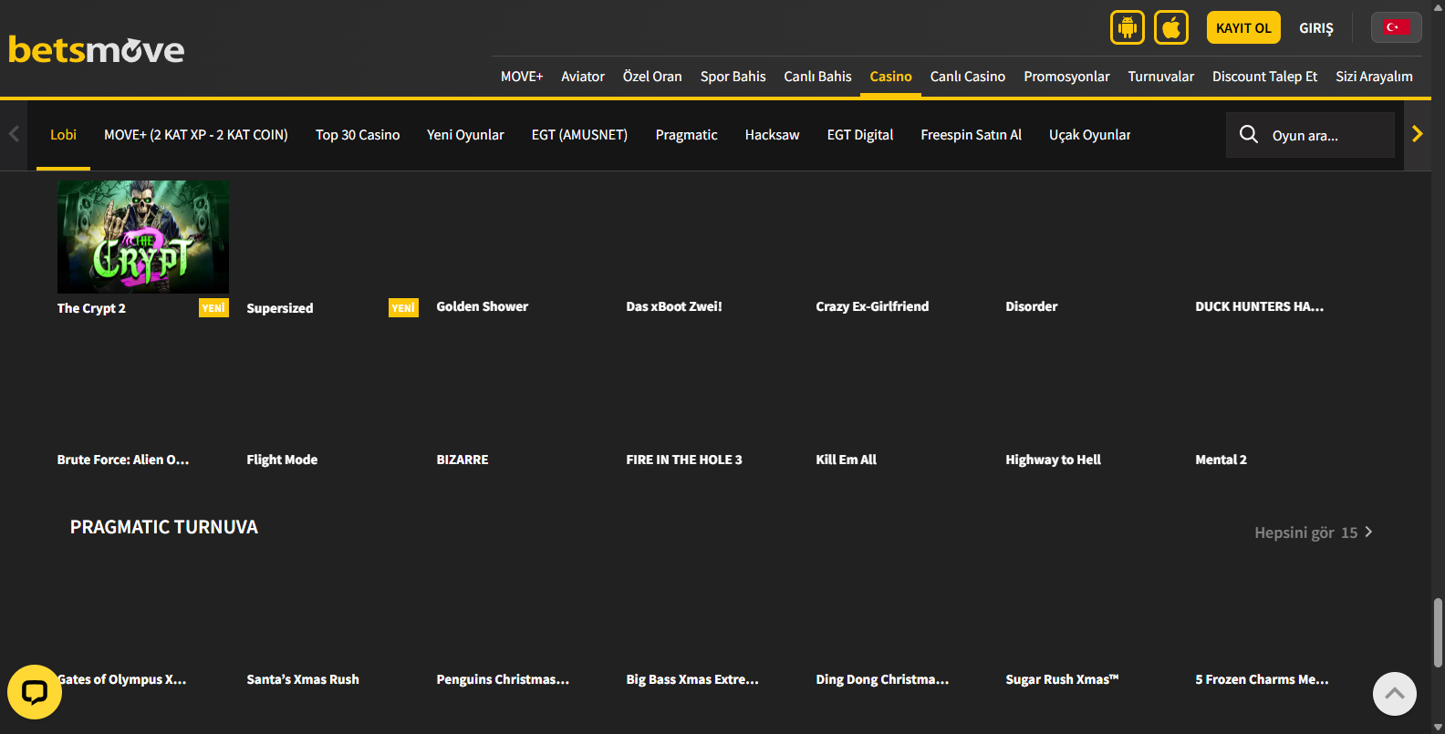The width and height of the screenshot is (1445, 734).
Task: Click the Apple iOS app icon
Action: coord(1170,27)
